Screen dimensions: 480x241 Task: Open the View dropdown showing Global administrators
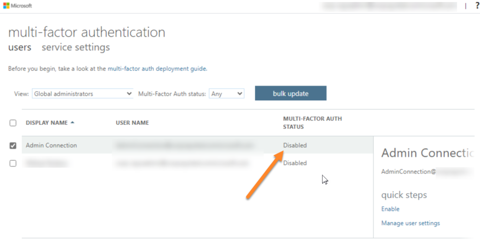tap(83, 94)
